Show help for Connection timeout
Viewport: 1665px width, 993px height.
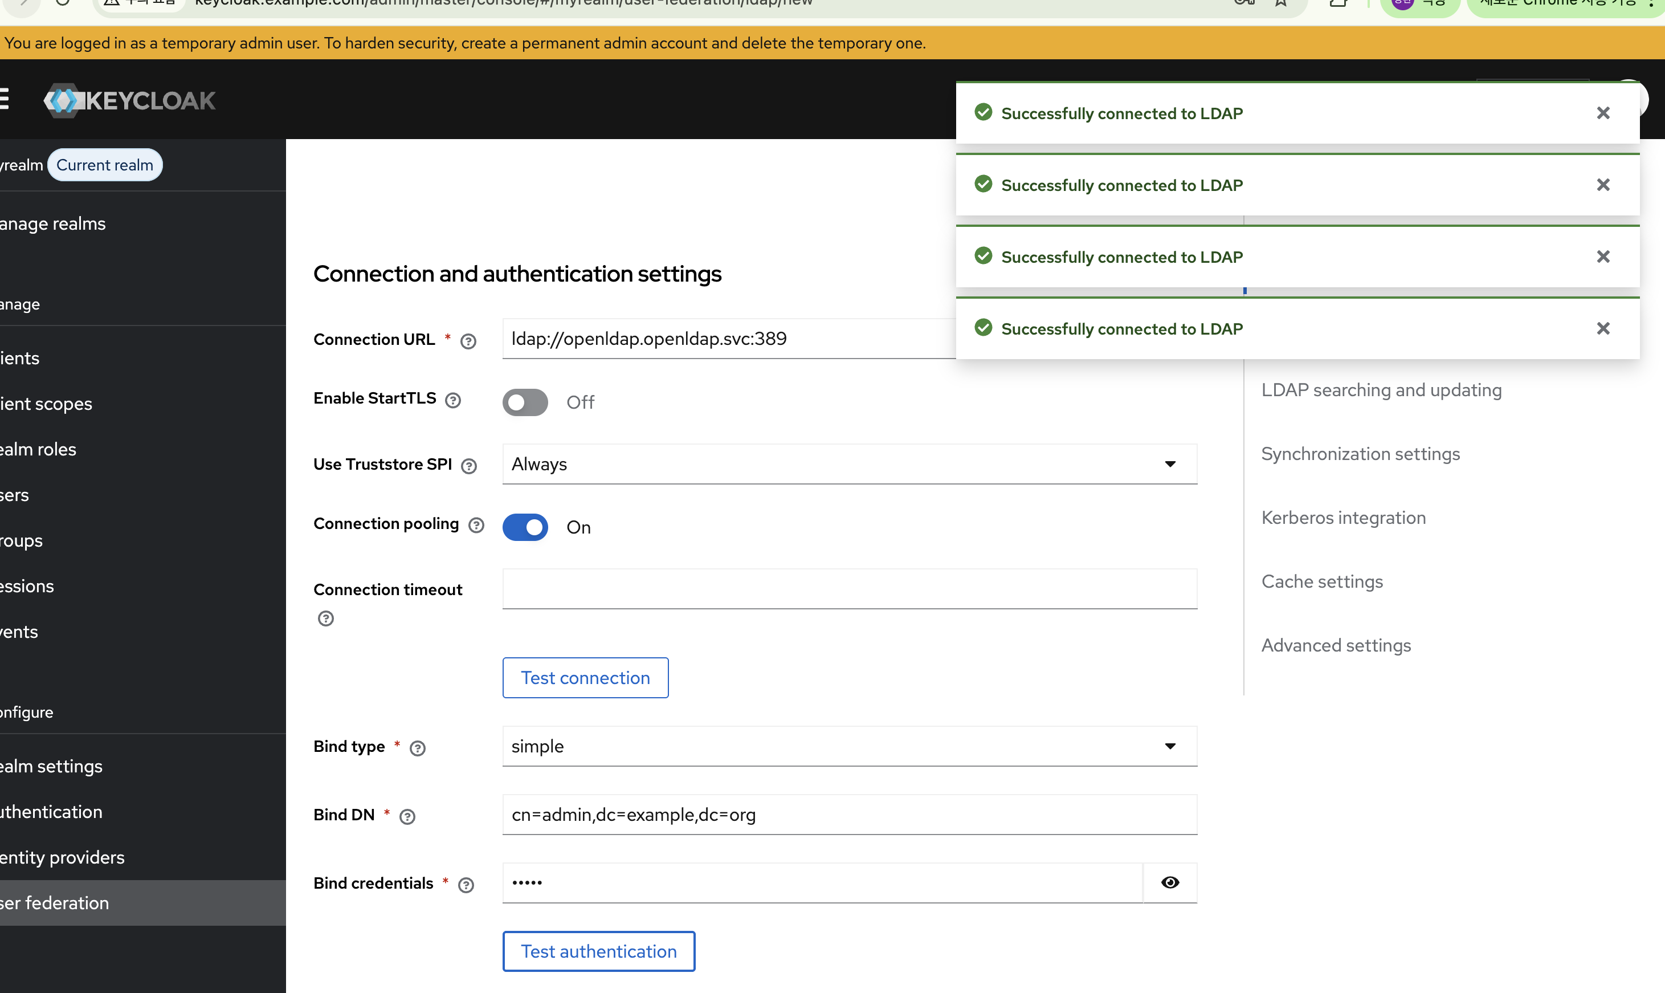pos(325,618)
